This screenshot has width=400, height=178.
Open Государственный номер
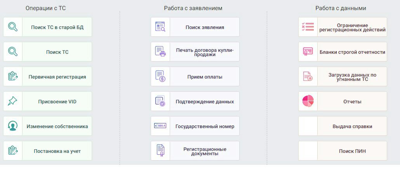pos(195,126)
